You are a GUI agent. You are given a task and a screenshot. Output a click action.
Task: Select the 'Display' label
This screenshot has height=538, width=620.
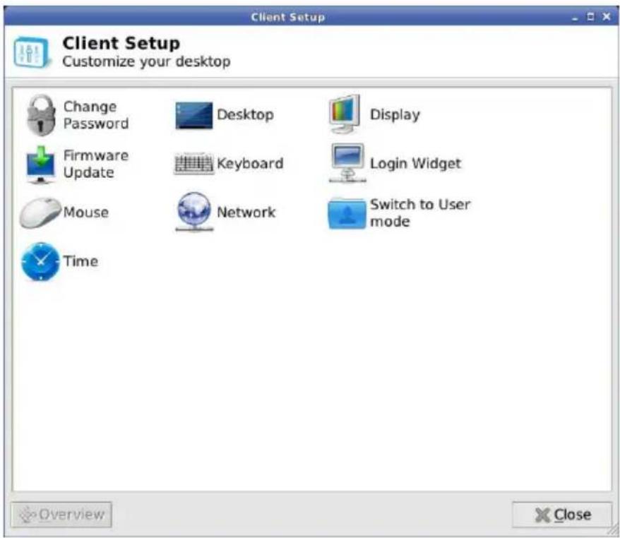[395, 114]
